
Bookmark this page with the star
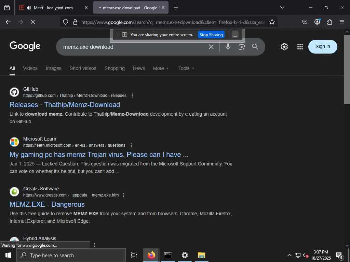tap(272, 22)
